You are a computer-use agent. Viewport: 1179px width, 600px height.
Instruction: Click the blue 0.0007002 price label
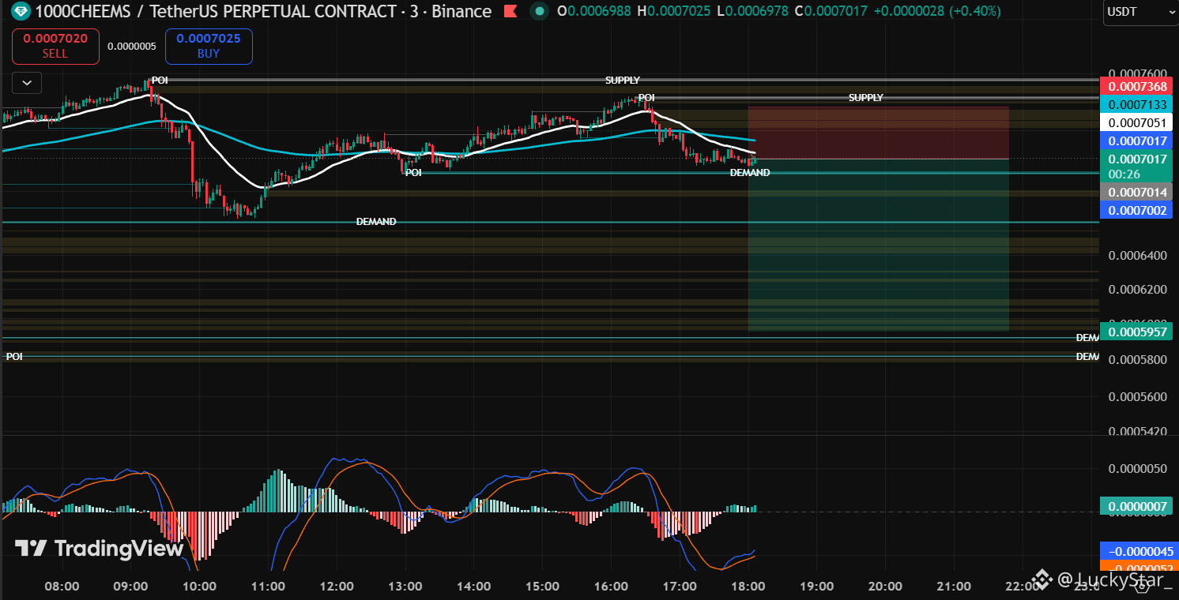(x=1137, y=210)
